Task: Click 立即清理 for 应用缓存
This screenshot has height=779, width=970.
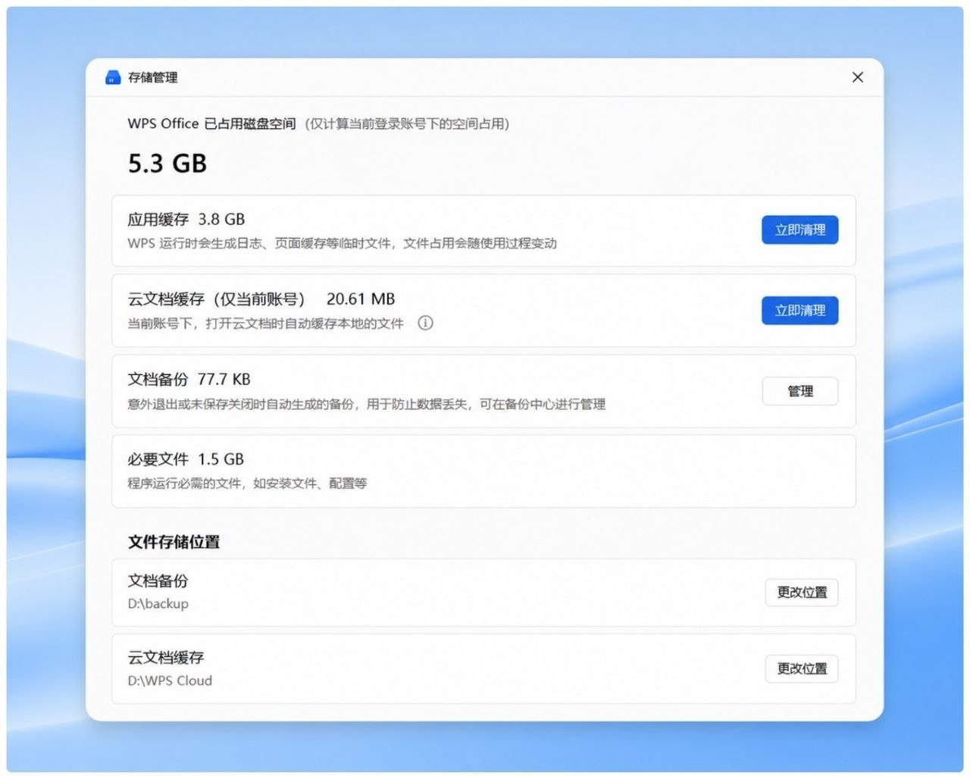Action: point(799,230)
